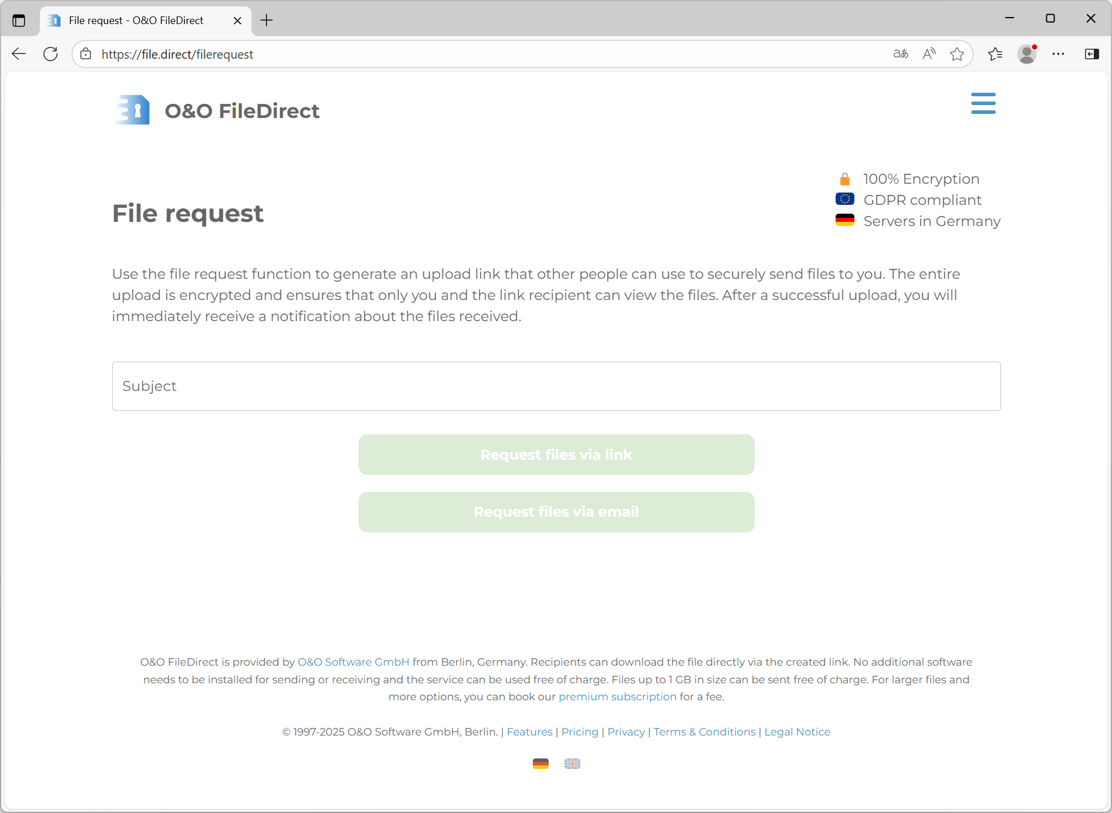This screenshot has height=813, width=1112.
Task: Open a new browser tab
Action: (x=266, y=21)
